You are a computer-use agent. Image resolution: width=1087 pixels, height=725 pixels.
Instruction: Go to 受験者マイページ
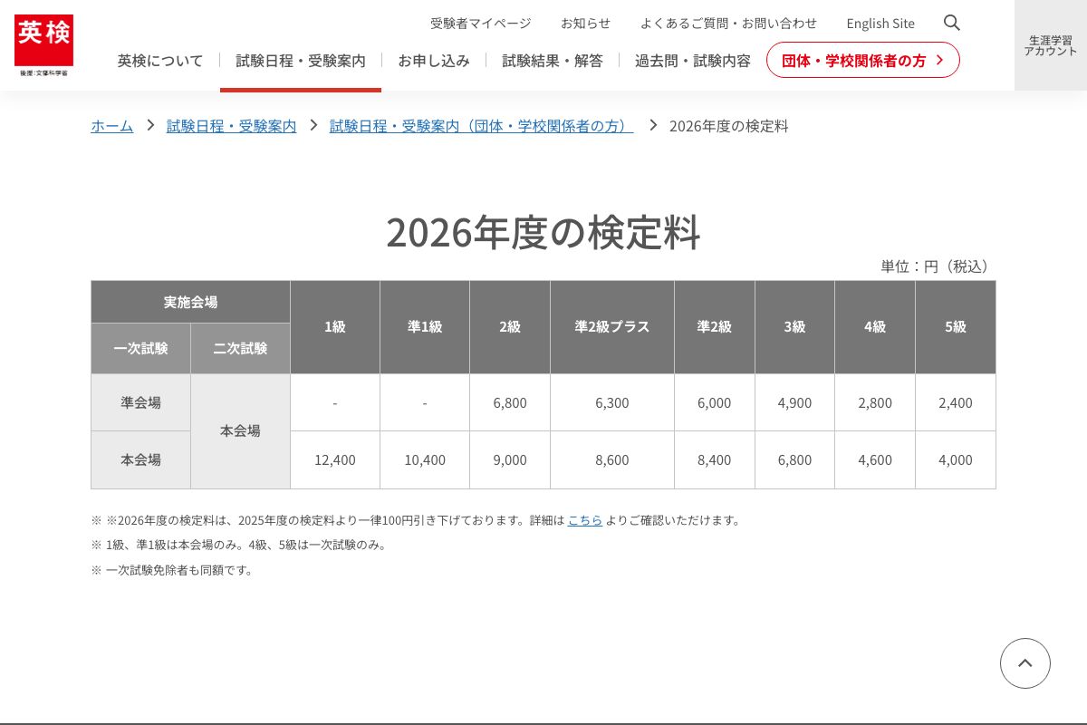[480, 23]
